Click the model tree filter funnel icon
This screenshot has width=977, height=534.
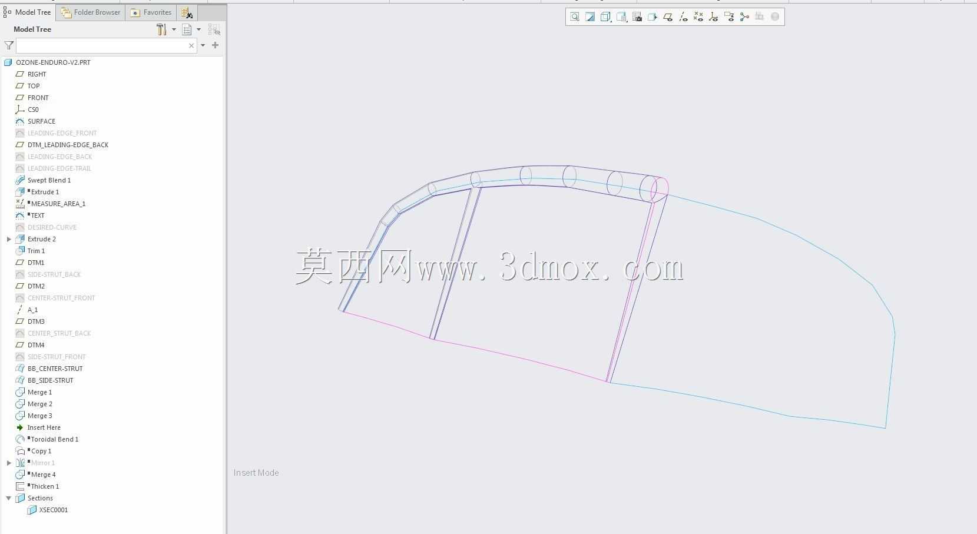tap(9, 45)
